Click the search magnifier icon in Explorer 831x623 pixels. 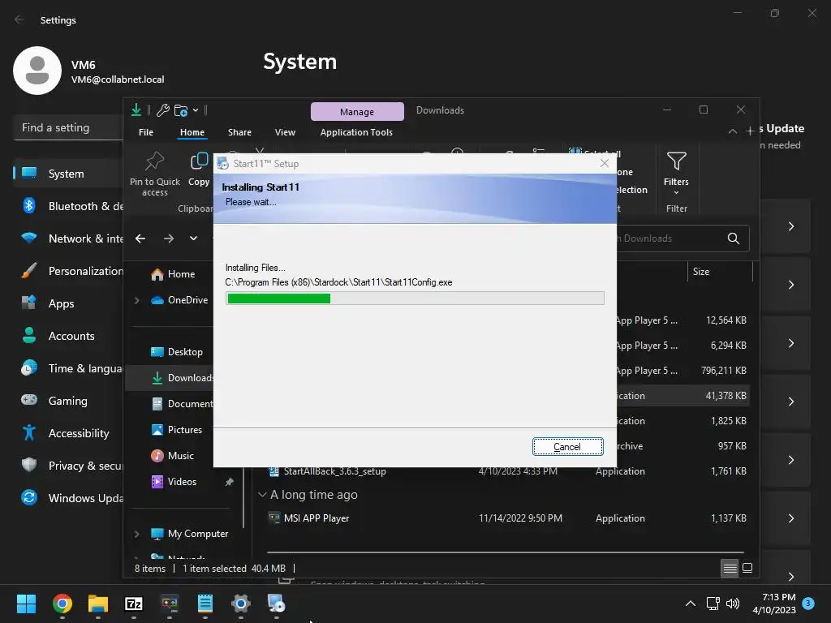(x=734, y=238)
